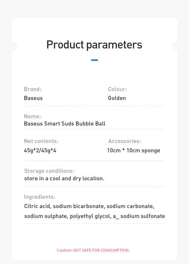Viewport: 189px width, 264px height.
Task: Select the Ingredients label
Action: [39, 197]
